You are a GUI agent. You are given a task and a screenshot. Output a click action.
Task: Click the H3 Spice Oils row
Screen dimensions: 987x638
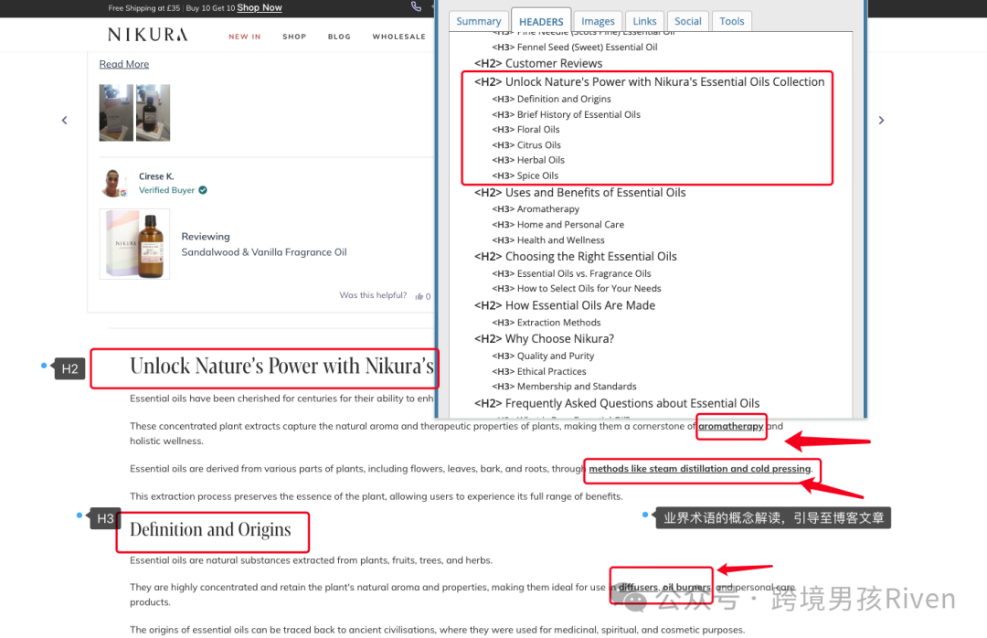coord(525,175)
